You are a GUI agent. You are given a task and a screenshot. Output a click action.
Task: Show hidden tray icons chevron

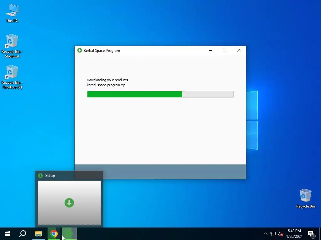pyautogui.click(x=265, y=234)
